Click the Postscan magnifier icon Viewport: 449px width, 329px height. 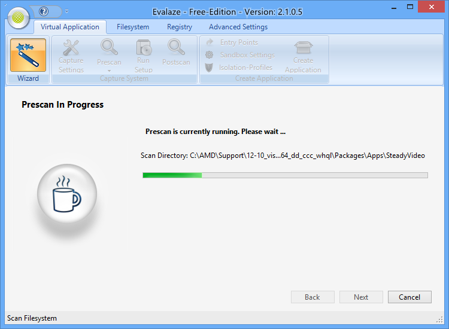tap(176, 47)
